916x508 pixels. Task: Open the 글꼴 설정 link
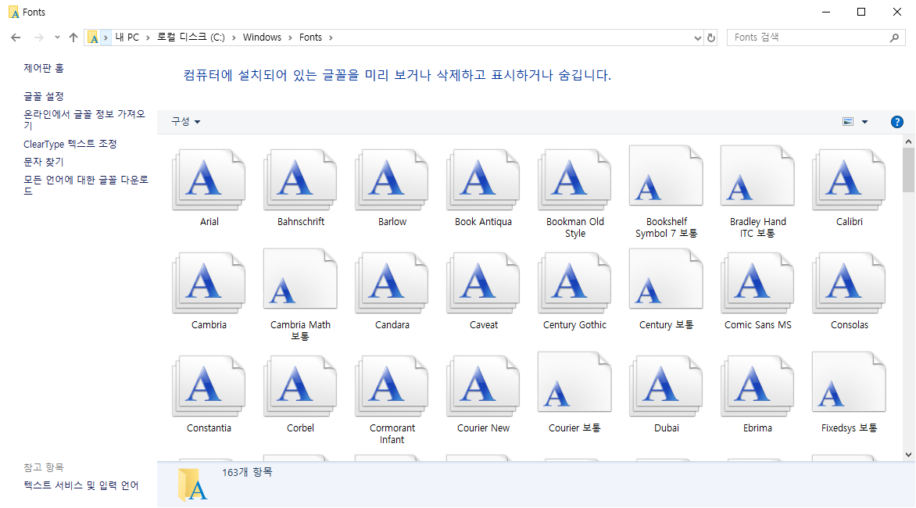point(44,96)
